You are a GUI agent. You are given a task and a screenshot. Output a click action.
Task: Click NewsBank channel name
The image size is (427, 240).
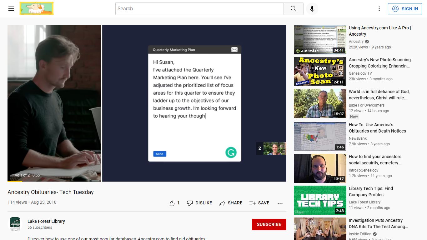[x=358, y=138]
